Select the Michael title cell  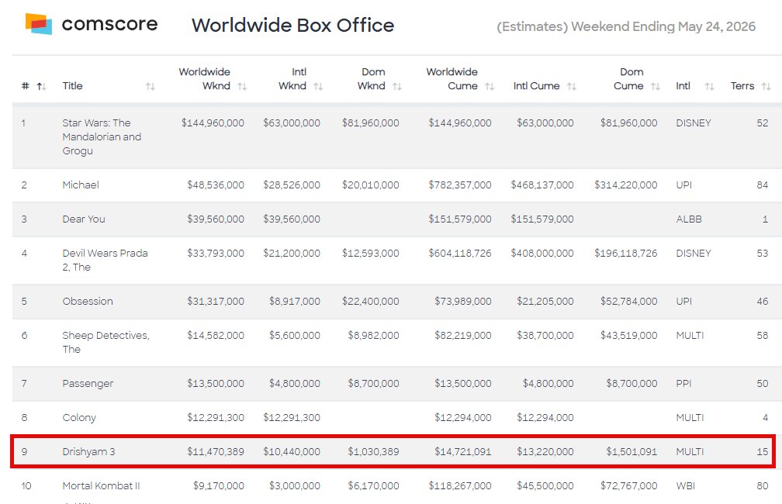tap(81, 185)
